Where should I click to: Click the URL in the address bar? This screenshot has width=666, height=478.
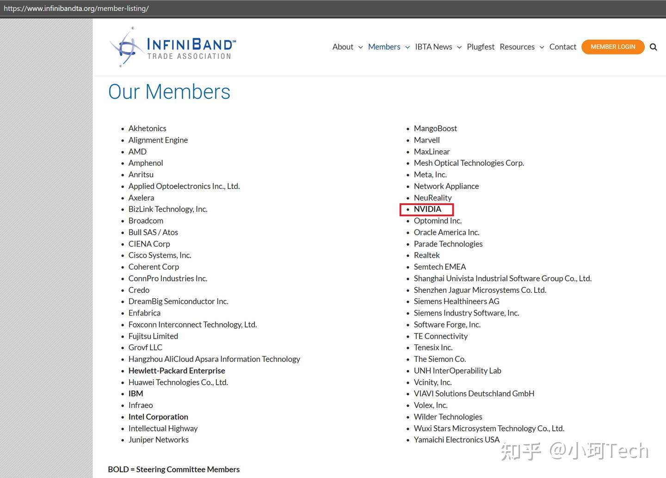(x=76, y=8)
